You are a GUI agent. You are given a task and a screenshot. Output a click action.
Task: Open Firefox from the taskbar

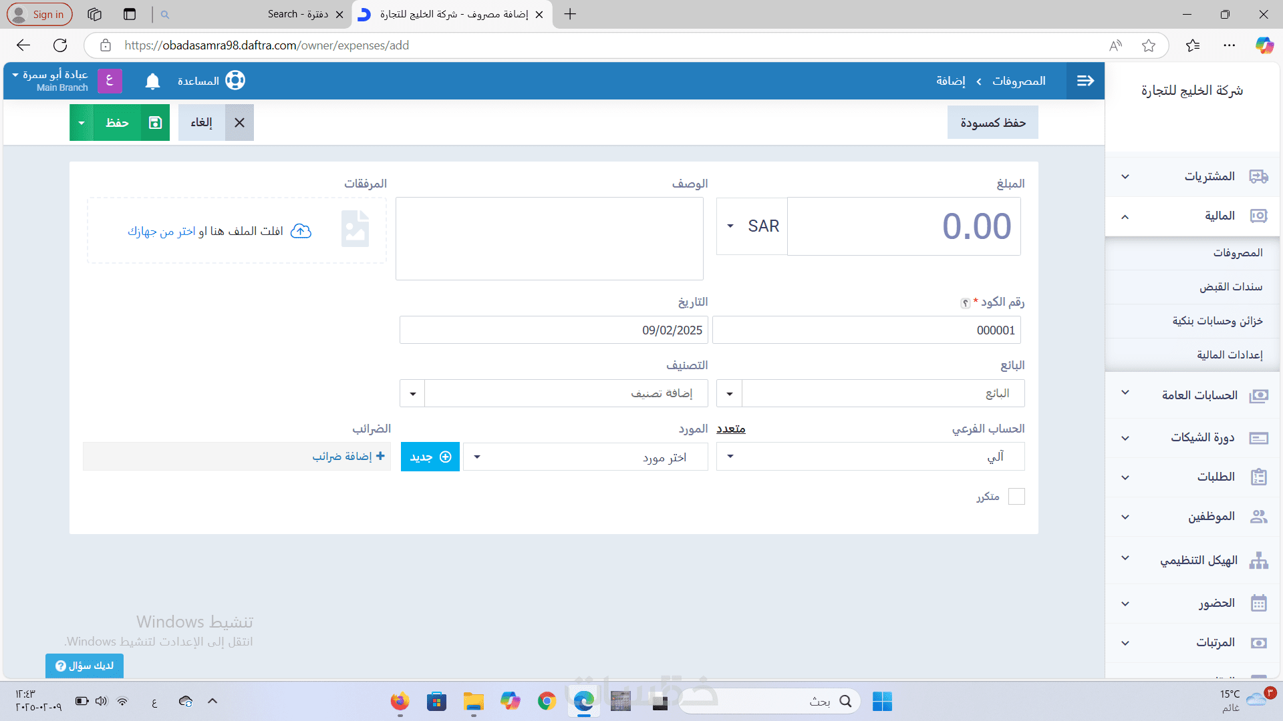[400, 701]
